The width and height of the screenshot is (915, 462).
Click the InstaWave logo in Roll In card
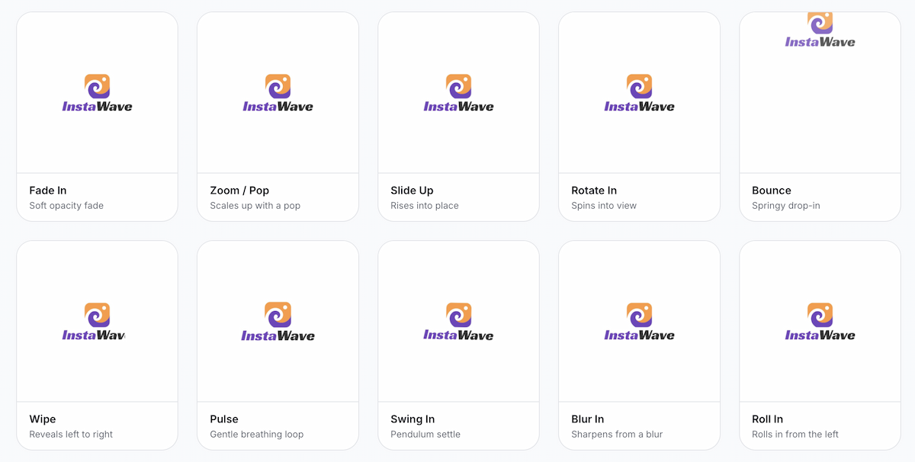(820, 322)
